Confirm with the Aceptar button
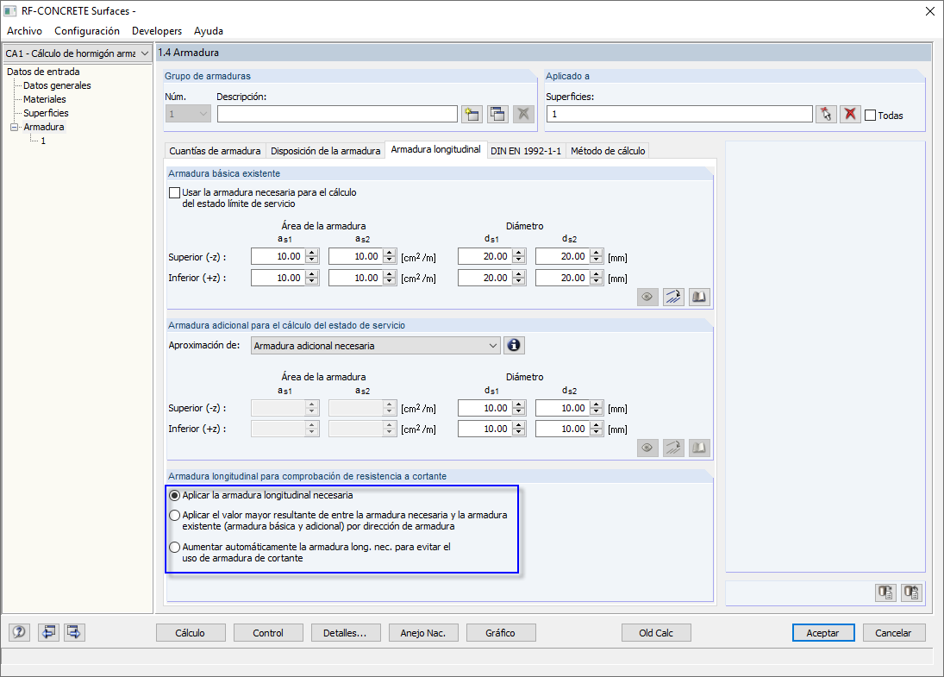The height and width of the screenshot is (677, 944). pyautogui.click(x=823, y=633)
